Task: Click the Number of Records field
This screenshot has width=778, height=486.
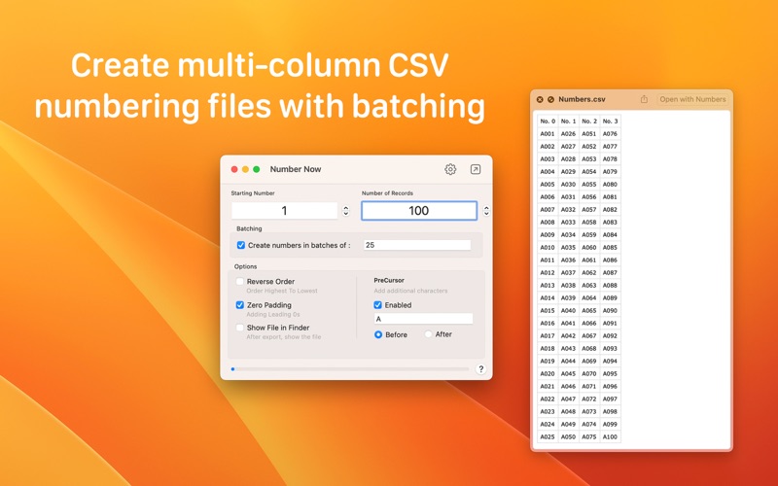Action: pyautogui.click(x=418, y=211)
